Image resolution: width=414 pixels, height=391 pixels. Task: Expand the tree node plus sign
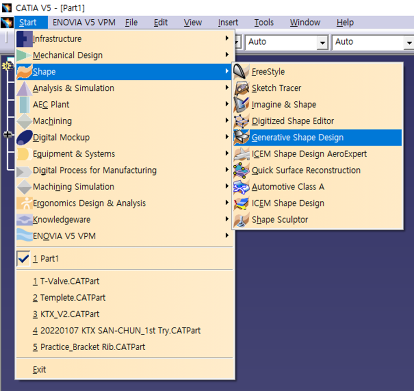[7, 134]
